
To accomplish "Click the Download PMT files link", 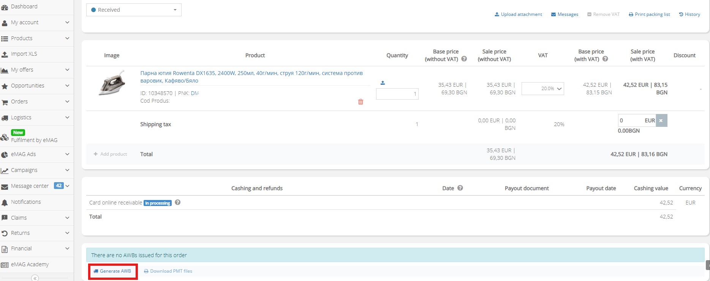I will click(168, 271).
